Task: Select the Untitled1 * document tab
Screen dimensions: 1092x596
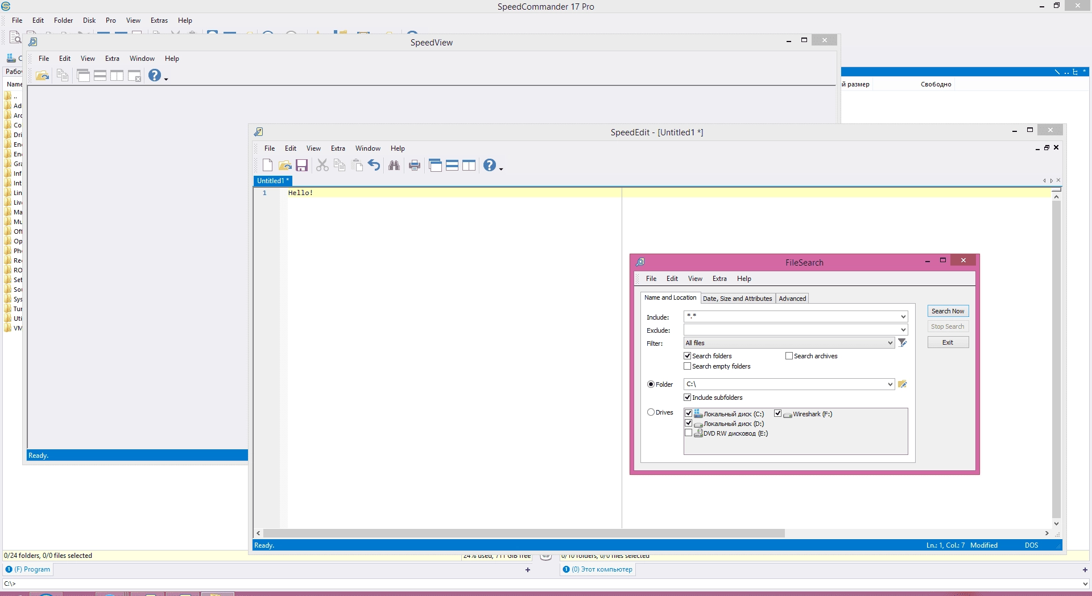Action: [273, 181]
